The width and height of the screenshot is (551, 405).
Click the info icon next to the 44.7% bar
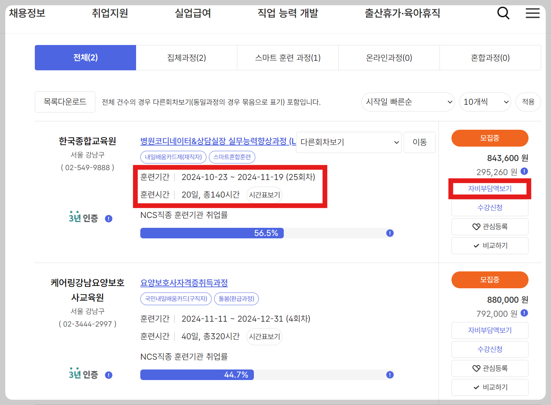click(390, 374)
